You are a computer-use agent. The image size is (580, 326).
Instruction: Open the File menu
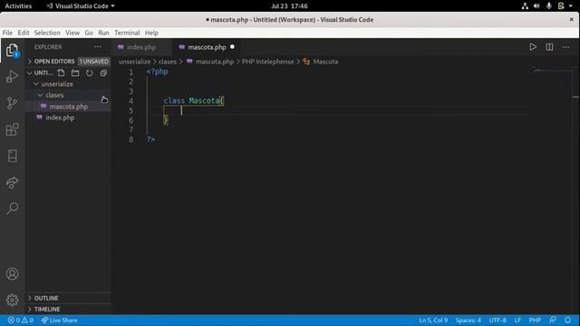7,33
